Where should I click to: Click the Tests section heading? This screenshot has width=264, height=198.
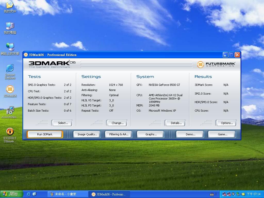click(34, 77)
